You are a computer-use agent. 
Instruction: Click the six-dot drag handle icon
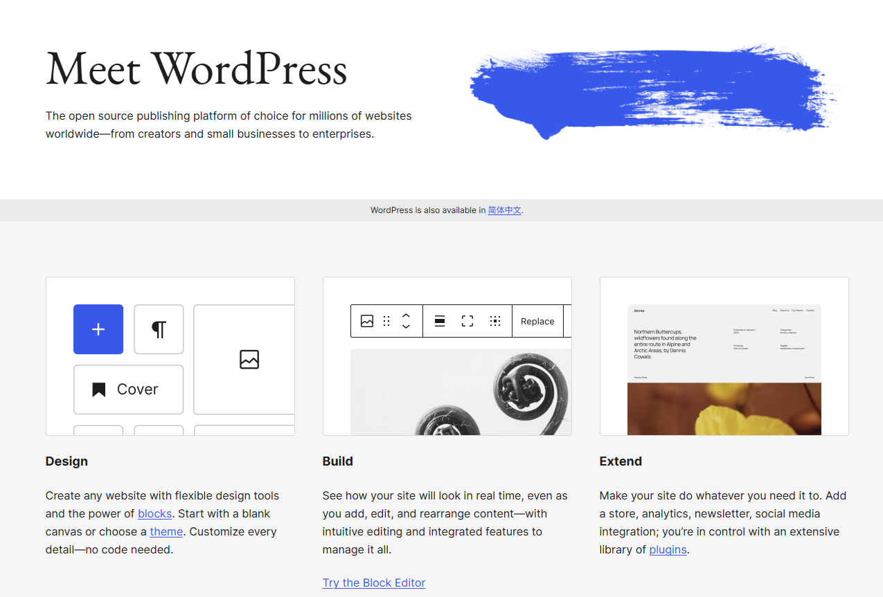386,321
